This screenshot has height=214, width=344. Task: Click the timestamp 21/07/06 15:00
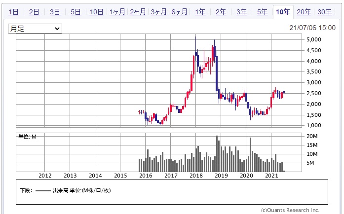pos(312,28)
